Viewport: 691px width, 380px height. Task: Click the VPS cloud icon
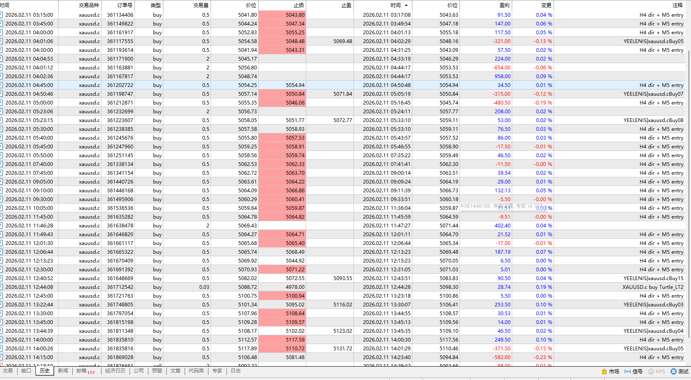pyautogui.click(x=651, y=371)
